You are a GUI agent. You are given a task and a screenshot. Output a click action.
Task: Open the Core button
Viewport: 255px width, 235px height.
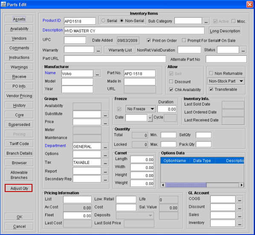click(19, 115)
